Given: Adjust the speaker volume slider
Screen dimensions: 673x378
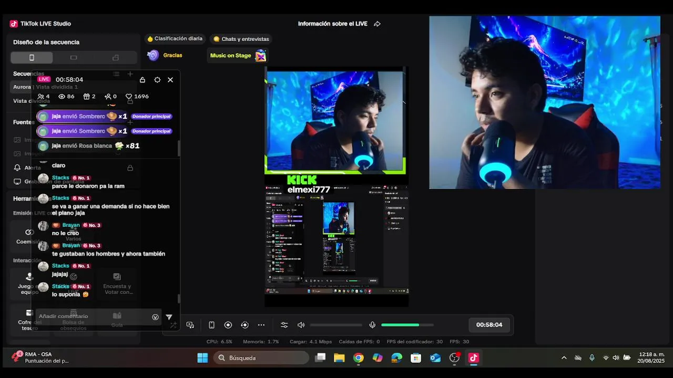Looking at the screenshot, I should pos(336,325).
